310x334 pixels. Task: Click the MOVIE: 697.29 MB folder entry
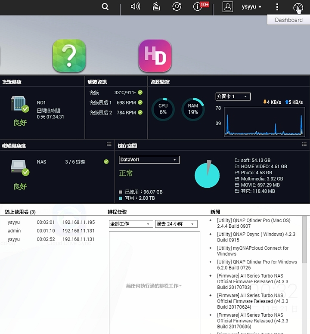[257, 185]
